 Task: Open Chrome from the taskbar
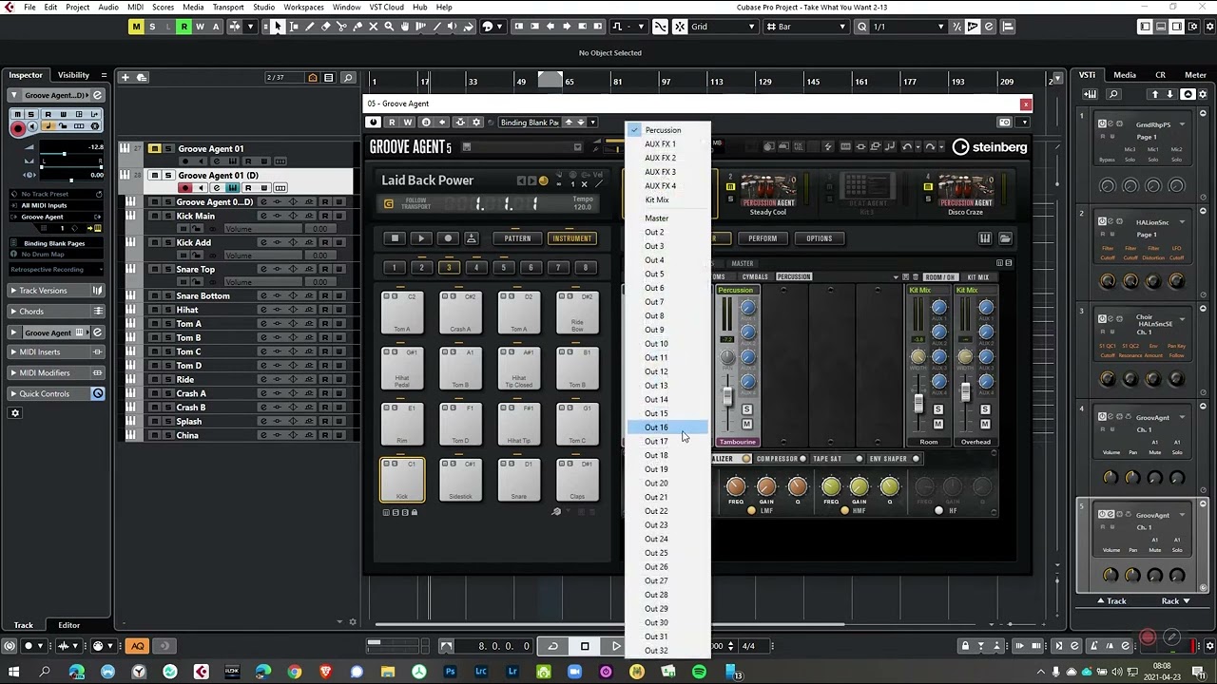(x=294, y=673)
